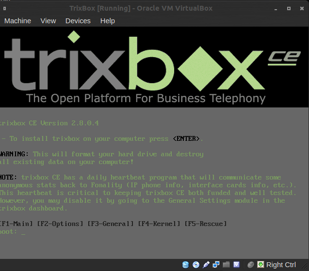Click the [F5-Rescue] option text
The height and width of the screenshot is (271, 309).
coord(206,224)
